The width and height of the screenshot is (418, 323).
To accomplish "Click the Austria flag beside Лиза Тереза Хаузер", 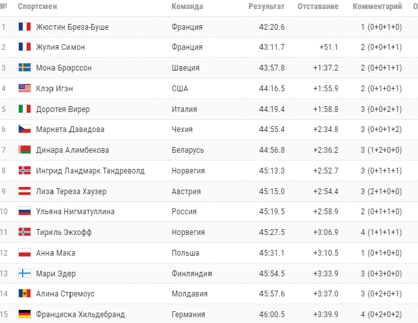I will coord(25,191).
